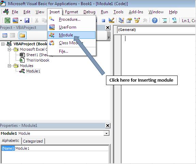Open the (General) object combo box

(x=156, y=30)
